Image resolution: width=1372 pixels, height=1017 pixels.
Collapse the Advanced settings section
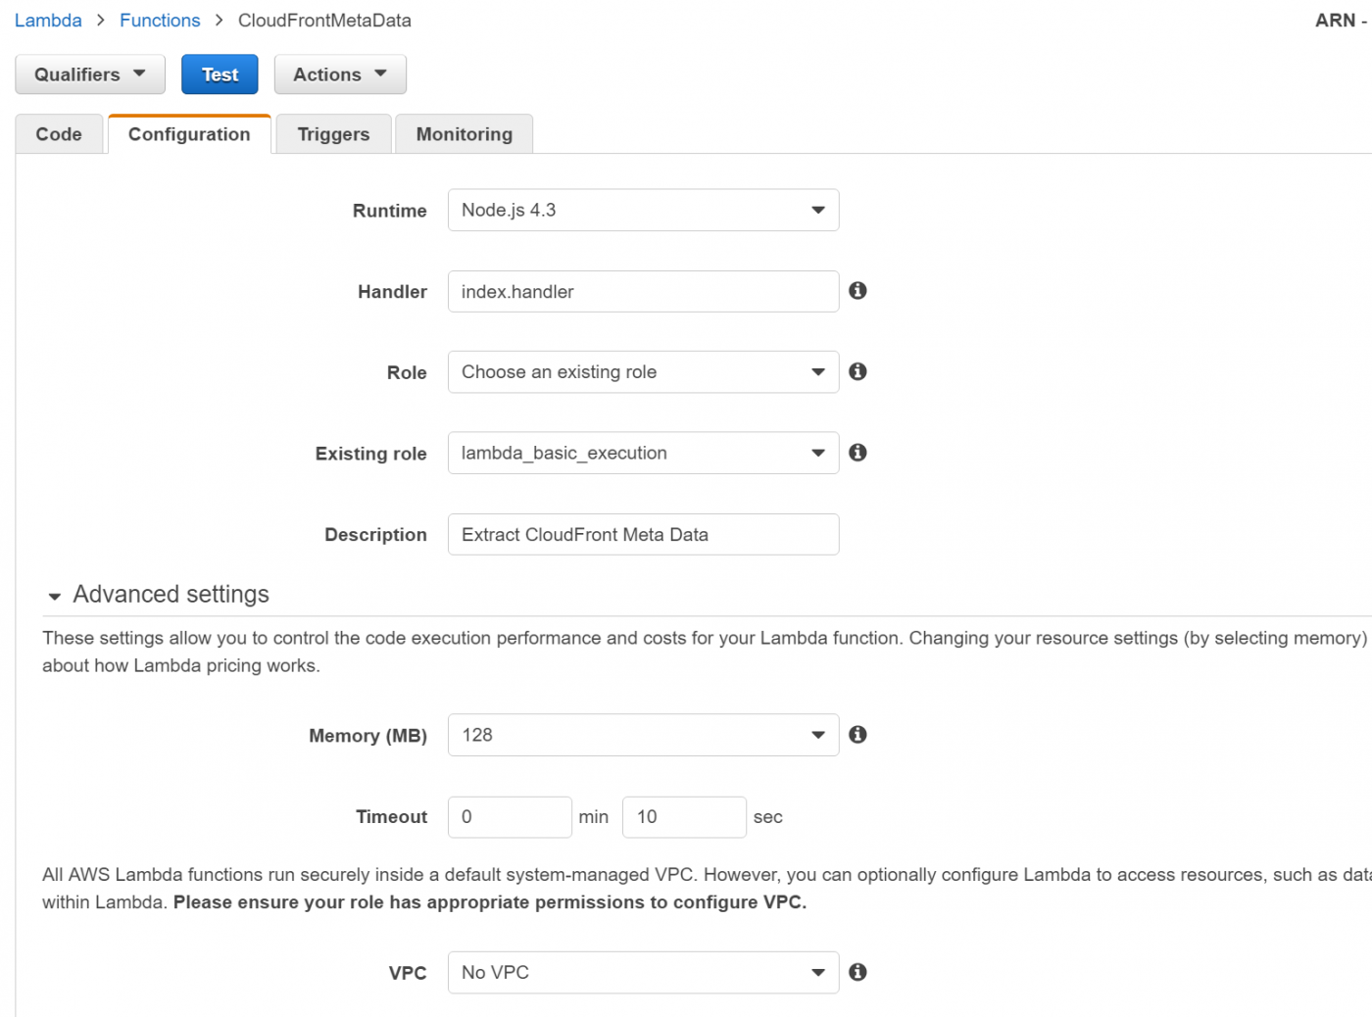pyautogui.click(x=55, y=596)
